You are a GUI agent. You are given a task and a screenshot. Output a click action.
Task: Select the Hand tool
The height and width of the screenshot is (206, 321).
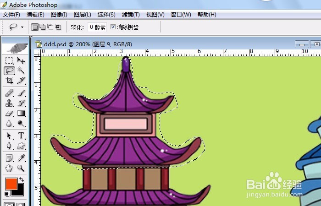pyautogui.click(x=9, y=168)
